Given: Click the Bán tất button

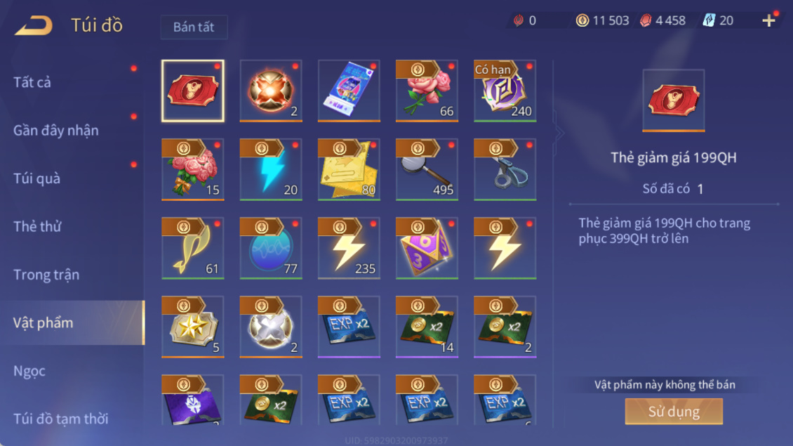Looking at the screenshot, I should [x=194, y=27].
